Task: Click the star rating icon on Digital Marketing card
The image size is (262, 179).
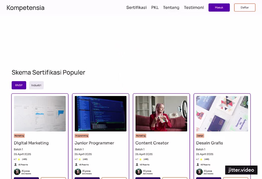Action: pos(19,159)
